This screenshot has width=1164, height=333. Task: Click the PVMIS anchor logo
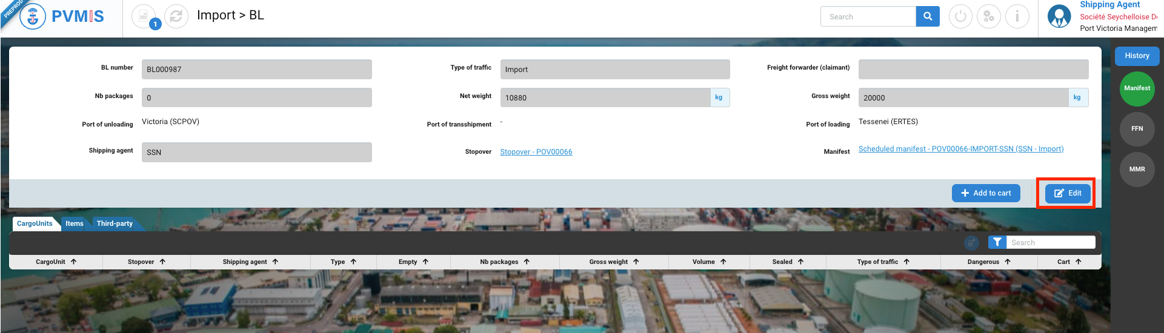[33, 17]
